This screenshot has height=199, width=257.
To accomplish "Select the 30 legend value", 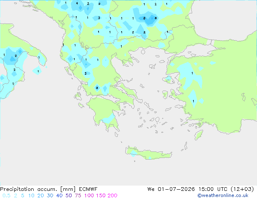I will [50, 196].
